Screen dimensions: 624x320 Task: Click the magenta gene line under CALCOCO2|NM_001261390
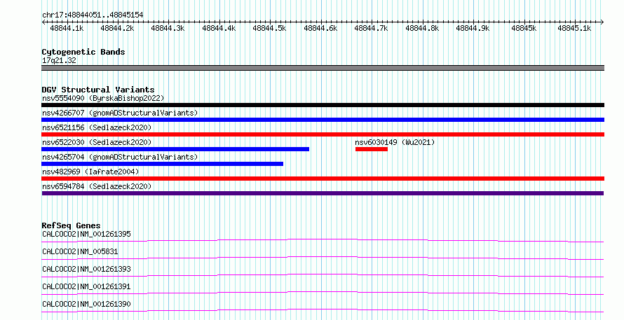(323, 309)
